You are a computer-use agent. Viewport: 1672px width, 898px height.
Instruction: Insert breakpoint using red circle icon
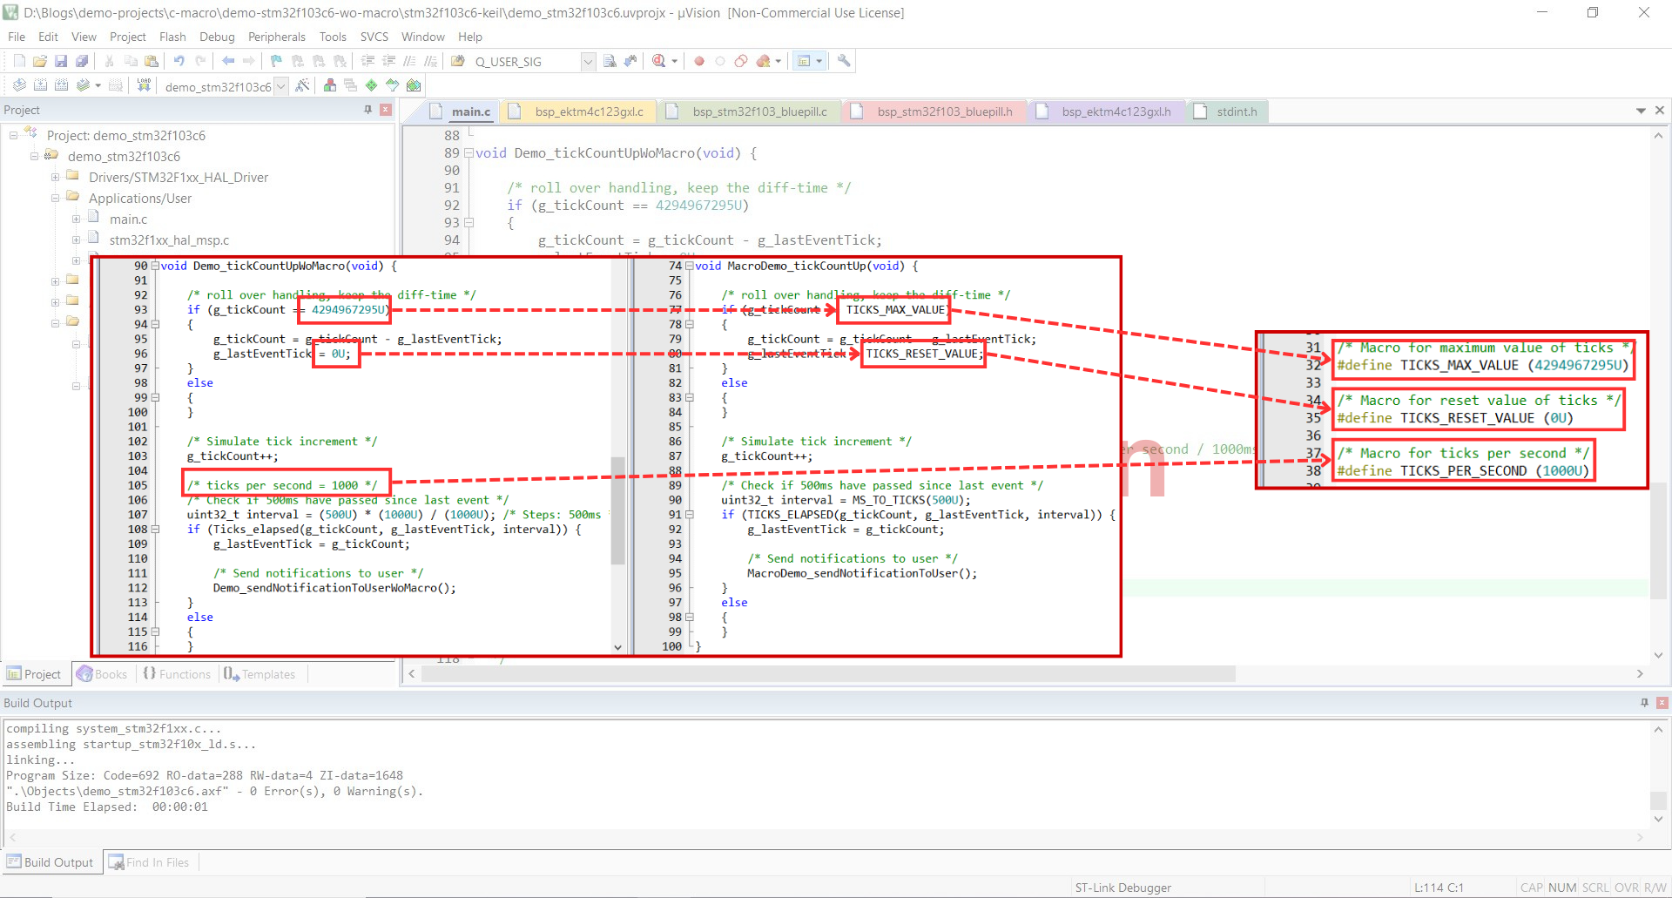click(x=698, y=61)
